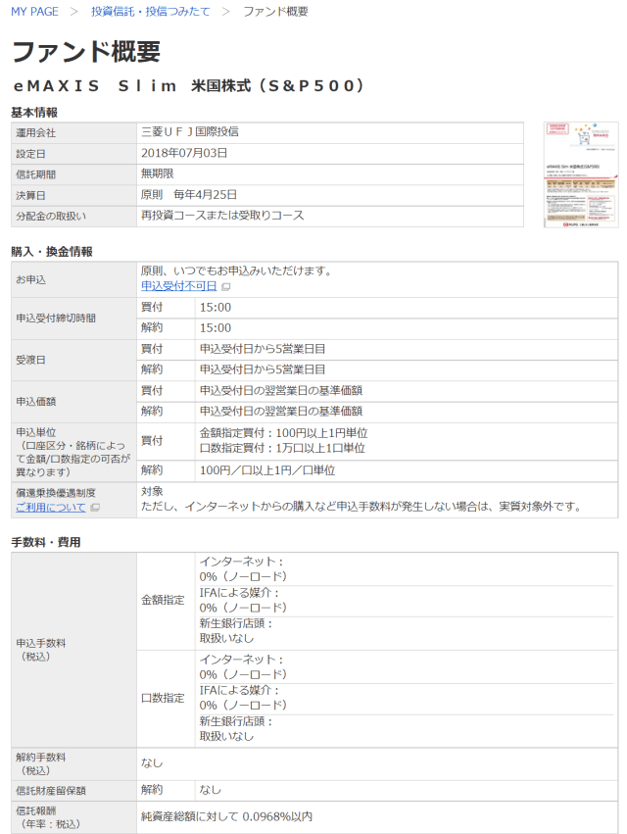The image size is (627, 834).
Task: Select 申込価額 解約 value 翌営業日の基準価額
Action: pyautogui.click(x=281, y=412)
